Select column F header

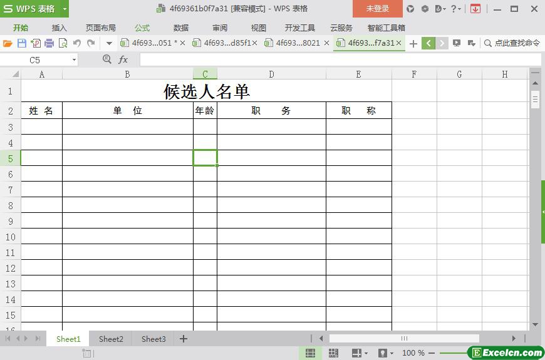click(414, 74)
